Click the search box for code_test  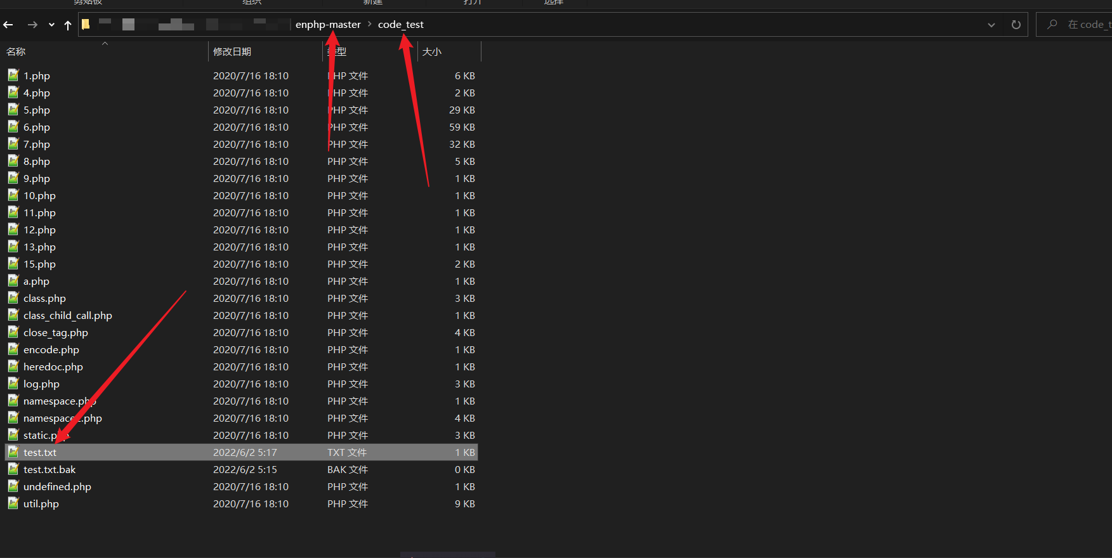coord(1074,25)
